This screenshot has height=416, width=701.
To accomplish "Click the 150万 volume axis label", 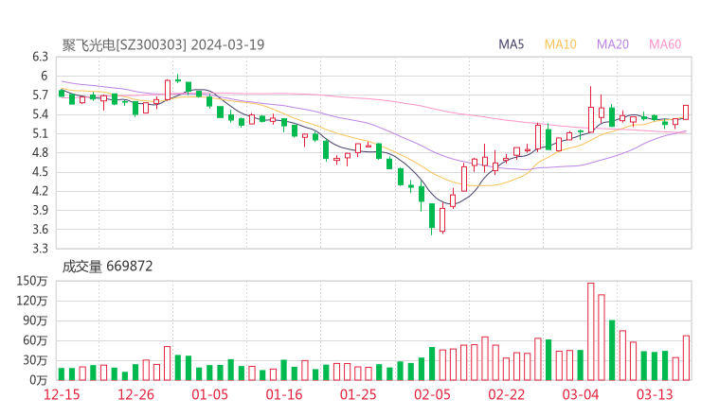I will tap(32, 281).
